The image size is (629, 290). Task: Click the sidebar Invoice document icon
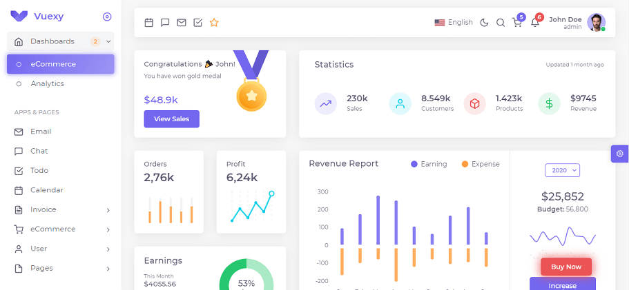coord(19,209)
